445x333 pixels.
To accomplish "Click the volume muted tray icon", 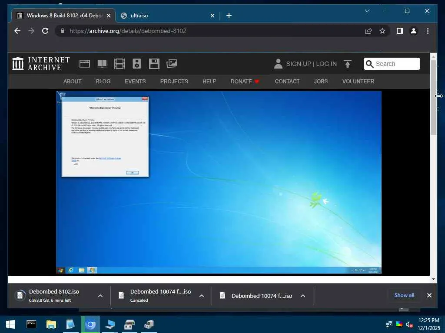I will click(409, 324).
